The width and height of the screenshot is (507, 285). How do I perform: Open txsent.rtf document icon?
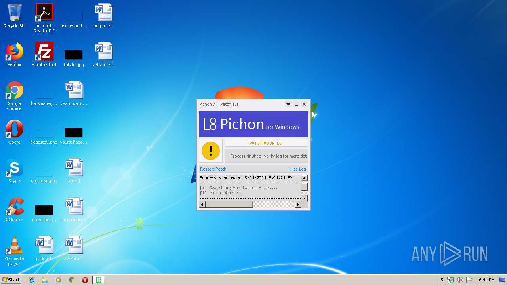(74, 249)
